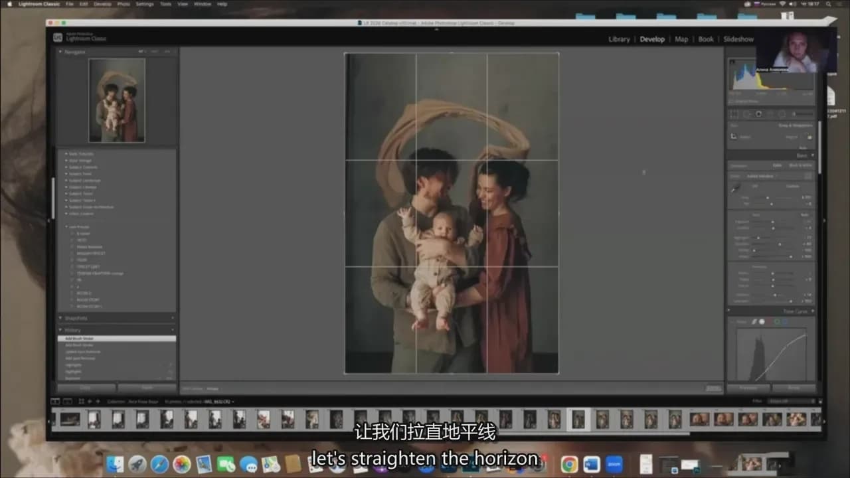Open Google Chrome from the Dock
This screenshot has width=850, height=478.
(569, 464)
